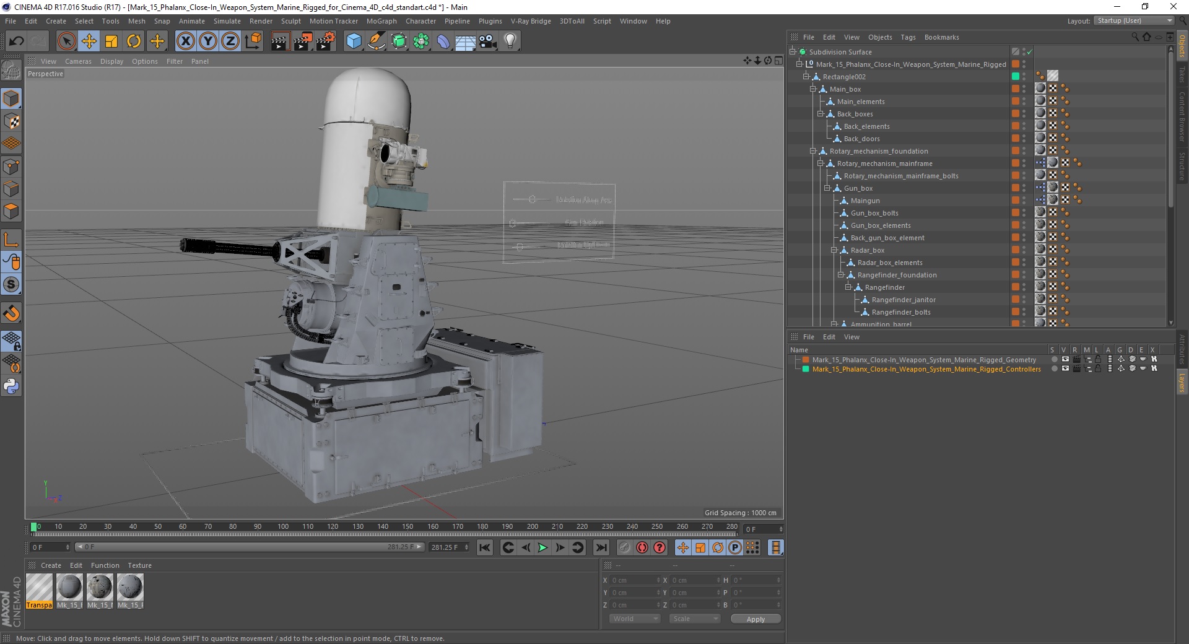This screenshot has height=644, width=1189.
Task: Open the Scale mode dropdown
Action: [695, 619]
